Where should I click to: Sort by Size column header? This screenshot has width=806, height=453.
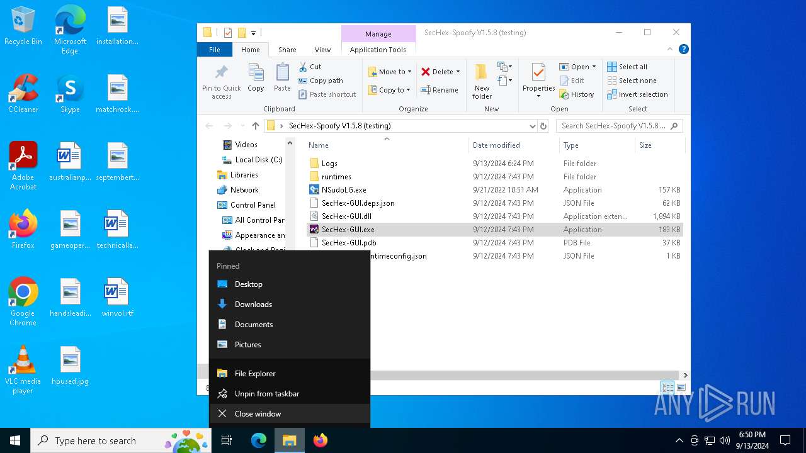click(659, 145)
